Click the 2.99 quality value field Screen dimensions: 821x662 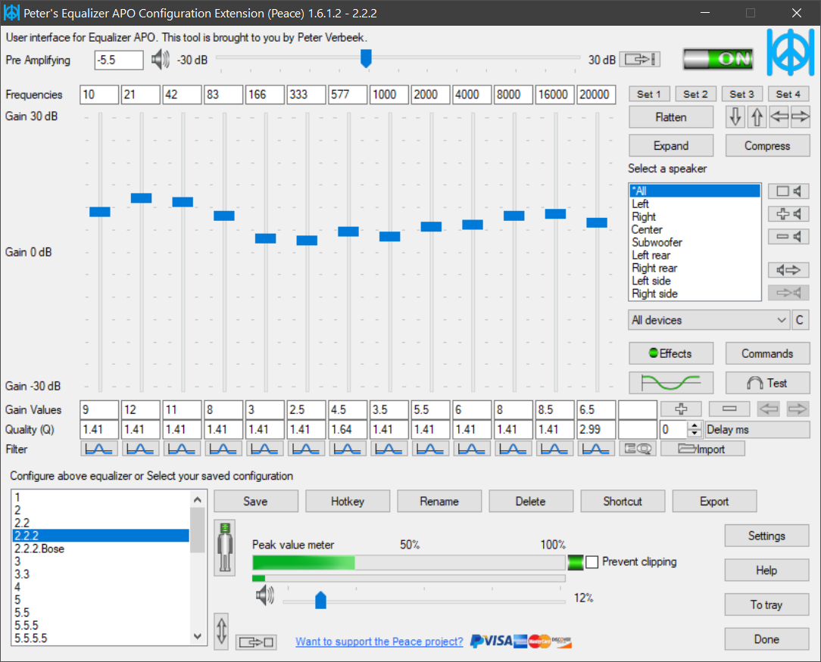point(596,429)
